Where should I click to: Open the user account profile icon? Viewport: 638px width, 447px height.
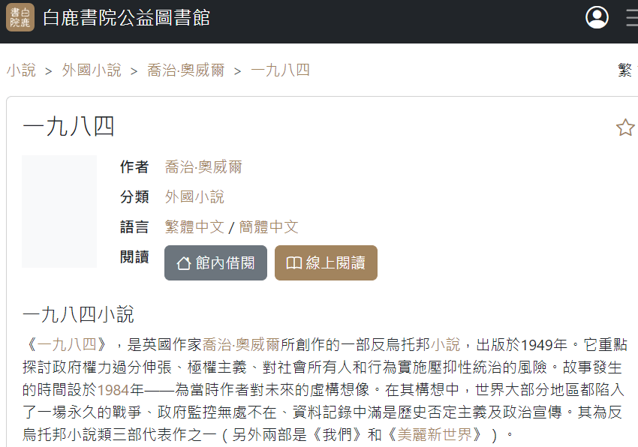click(597, 17)
